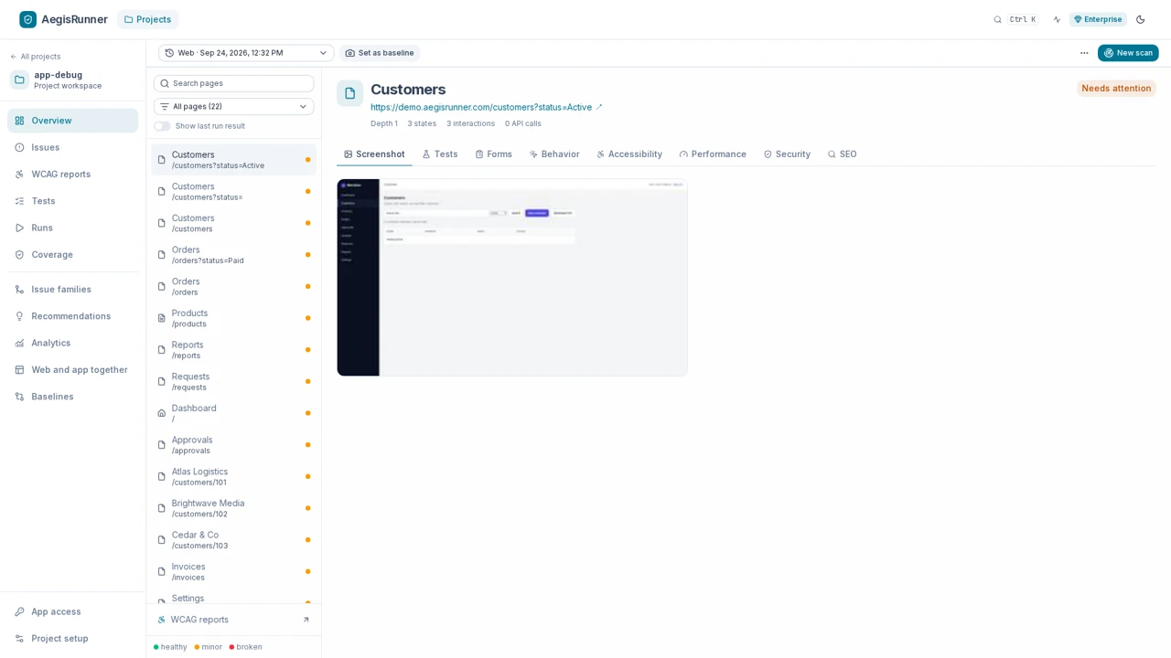1171x658 pixels.
Task: Click the Enterprise plan badge
Action: (x=1098, y=19)
